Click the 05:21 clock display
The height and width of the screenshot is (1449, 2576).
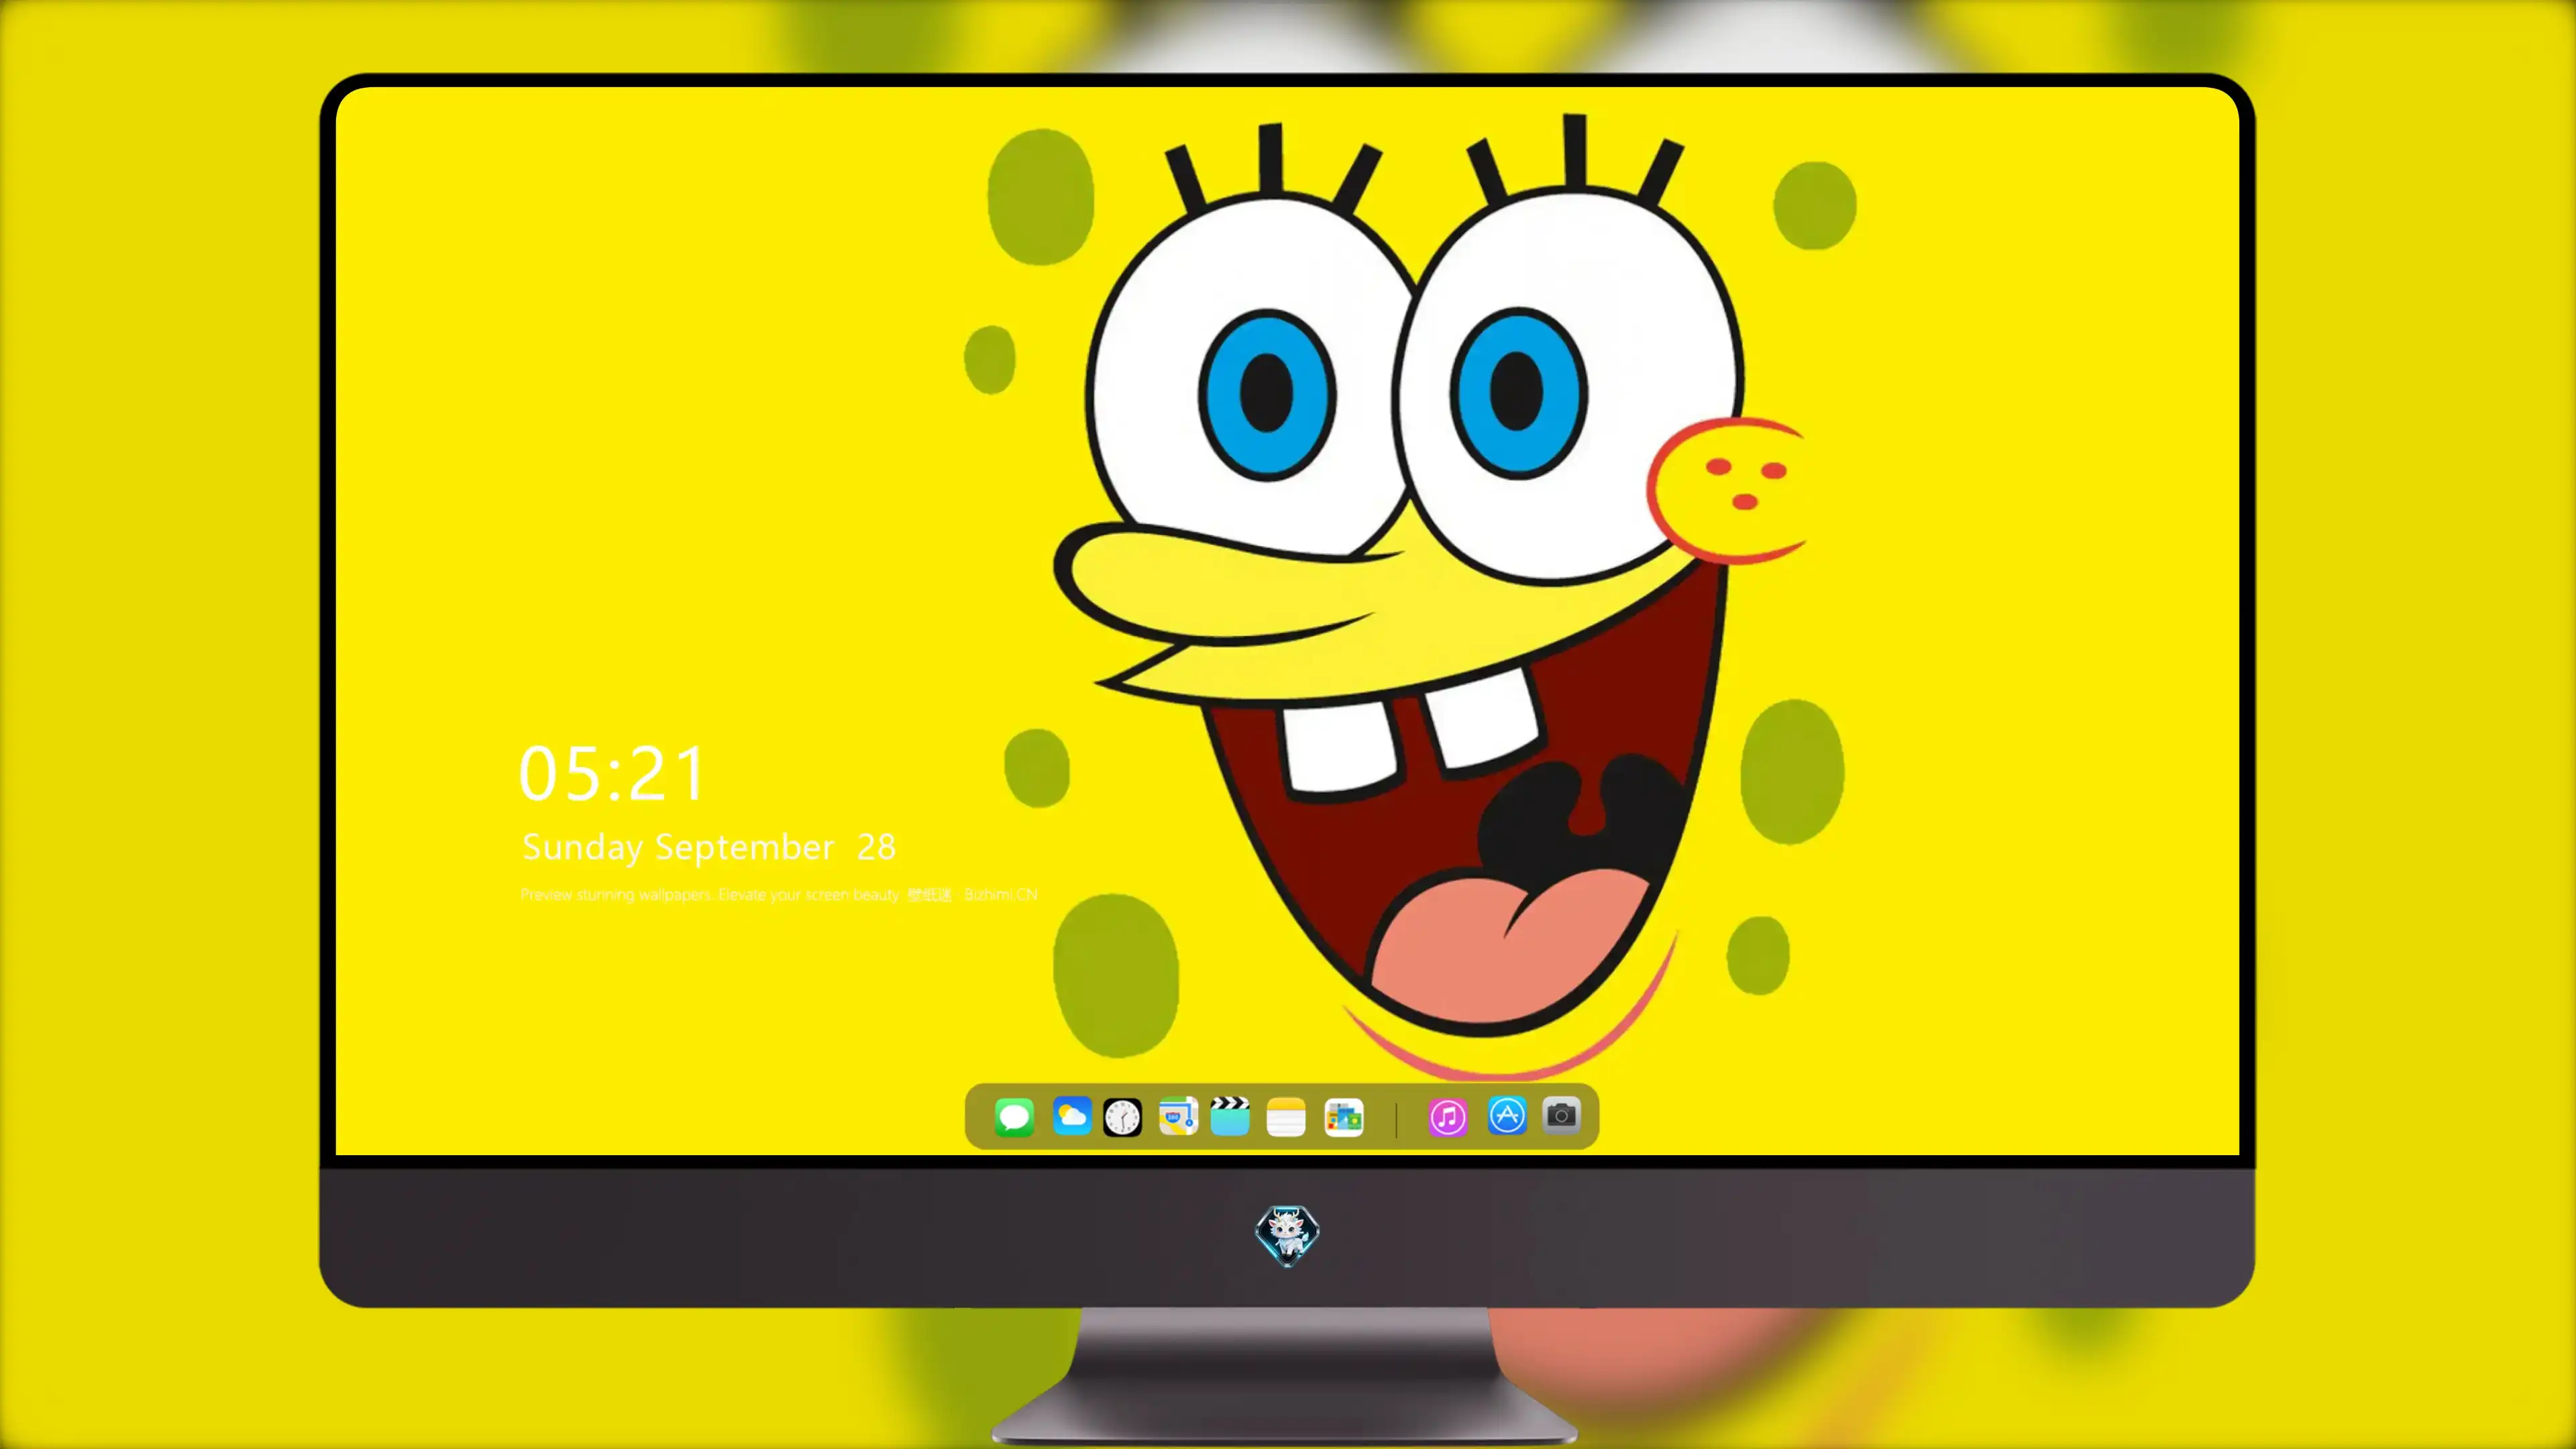pyautogui.click(x=612, y=774)
